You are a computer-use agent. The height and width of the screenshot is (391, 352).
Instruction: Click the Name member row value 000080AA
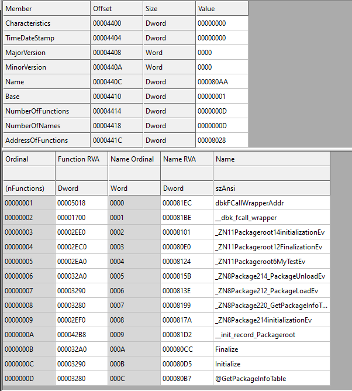click(x=222, y=82)
